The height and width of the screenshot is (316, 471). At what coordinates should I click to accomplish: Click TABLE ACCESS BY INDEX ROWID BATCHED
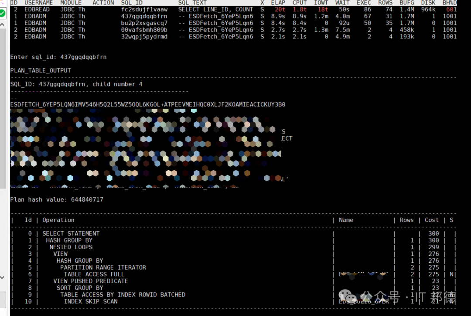tap(123, 294)
